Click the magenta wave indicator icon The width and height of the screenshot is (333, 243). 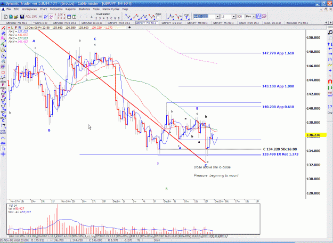point(51,17)
